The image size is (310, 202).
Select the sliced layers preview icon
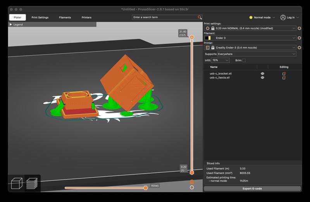(32, 183)
